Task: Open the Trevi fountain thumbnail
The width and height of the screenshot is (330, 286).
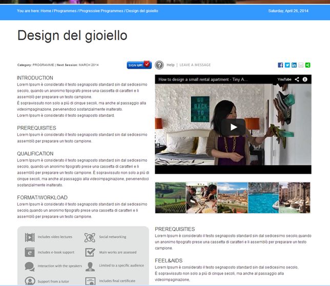Action: click(295, 198)
